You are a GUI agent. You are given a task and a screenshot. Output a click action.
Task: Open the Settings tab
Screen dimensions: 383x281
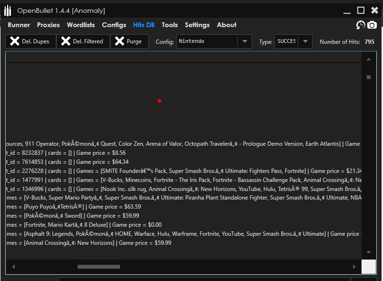point(197,25)
